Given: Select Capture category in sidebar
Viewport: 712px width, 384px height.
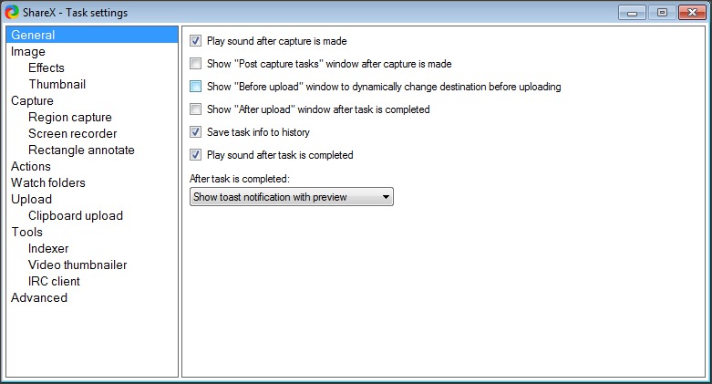Looking at the screenshot, I should (x=32, y=101).
